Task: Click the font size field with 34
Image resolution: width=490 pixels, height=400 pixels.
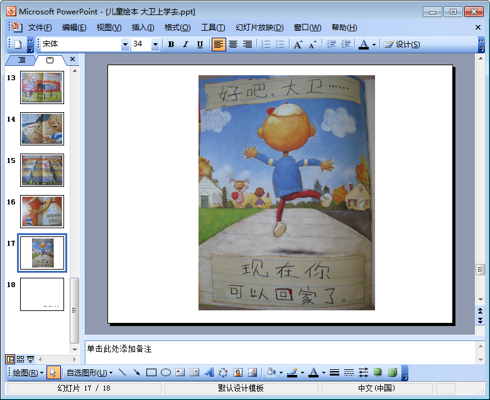Action: 141,45
